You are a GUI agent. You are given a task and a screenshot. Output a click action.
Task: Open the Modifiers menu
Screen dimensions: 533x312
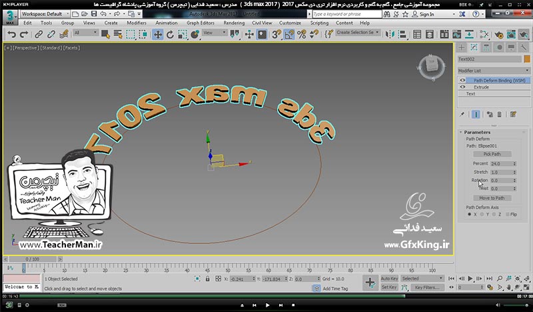137,23
